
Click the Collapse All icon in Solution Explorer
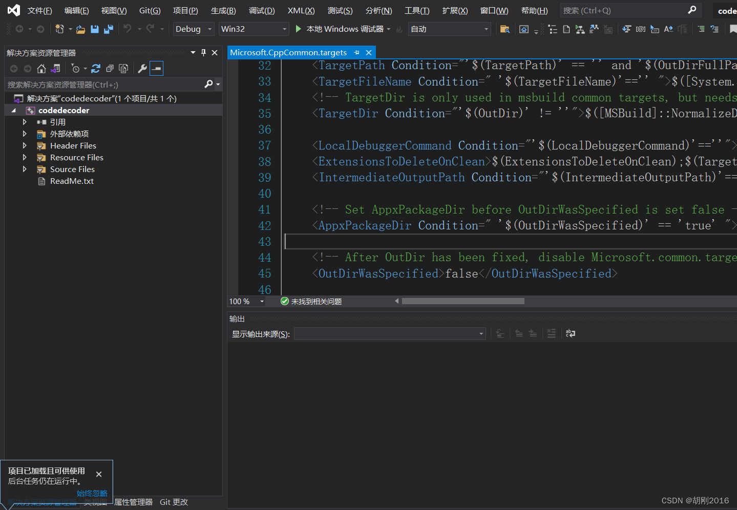[110, 69]
